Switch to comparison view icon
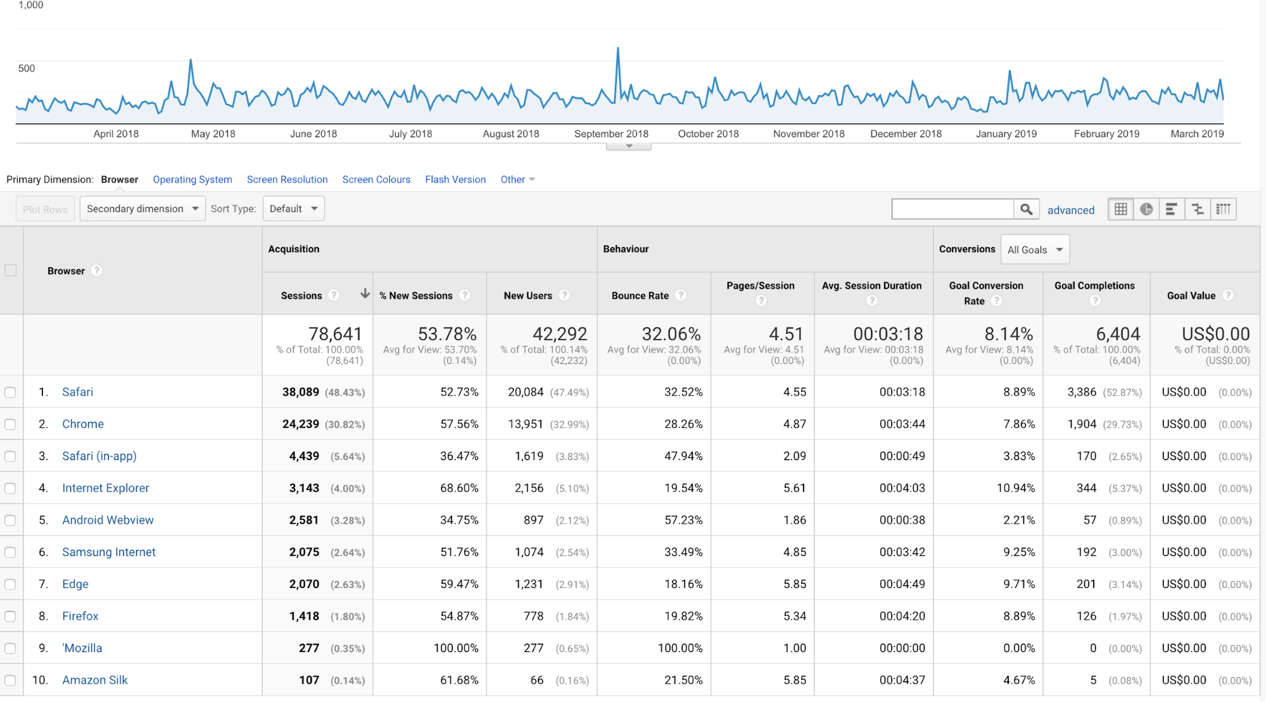This screenshot has width=1266, height=702. tap(1198, 209)
